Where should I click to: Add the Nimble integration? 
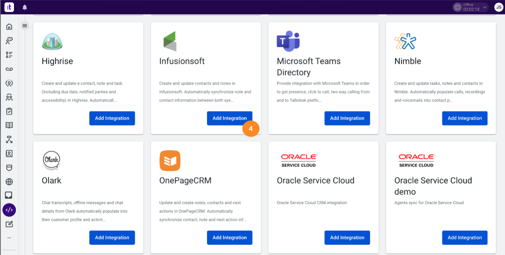tap(465, 118)
